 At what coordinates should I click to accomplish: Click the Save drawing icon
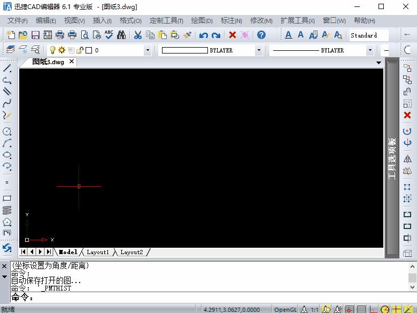[35, 35]
